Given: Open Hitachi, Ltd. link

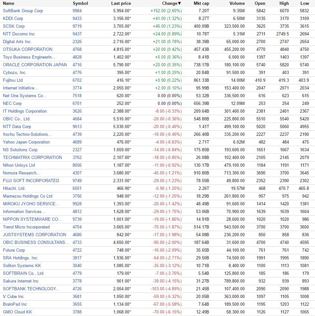Looking at the screenshot, I should (14, 189).
